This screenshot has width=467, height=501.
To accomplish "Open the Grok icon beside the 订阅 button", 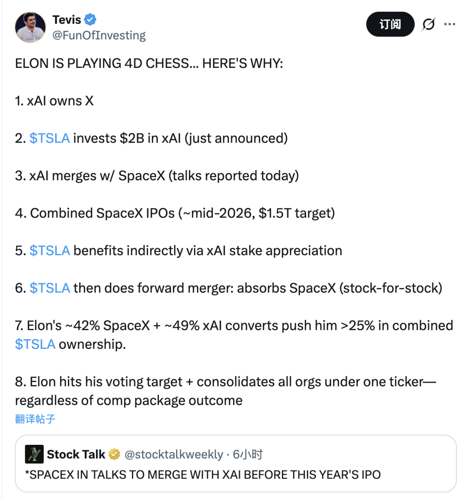I will (429, 24).
